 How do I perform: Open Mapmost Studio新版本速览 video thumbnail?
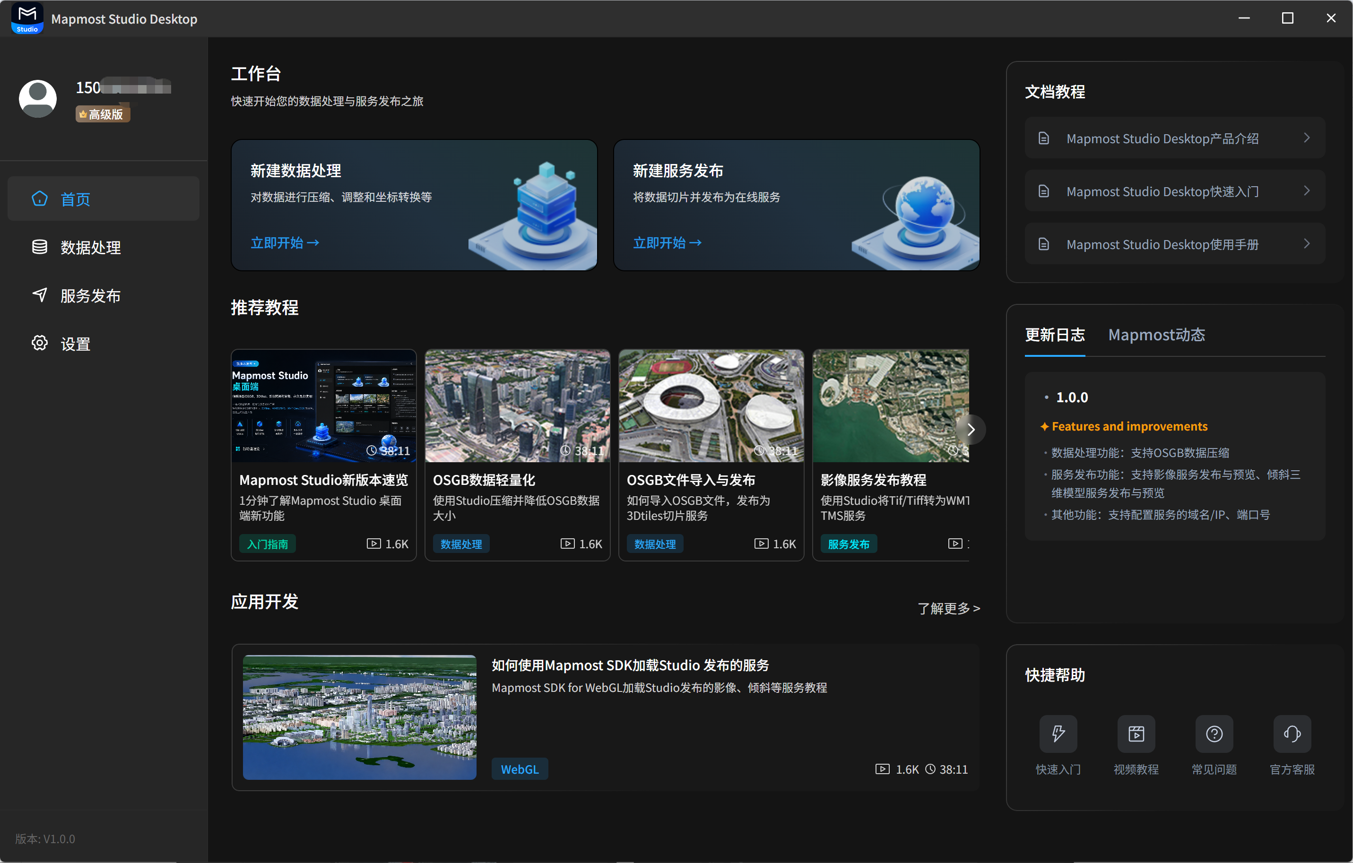324,406
